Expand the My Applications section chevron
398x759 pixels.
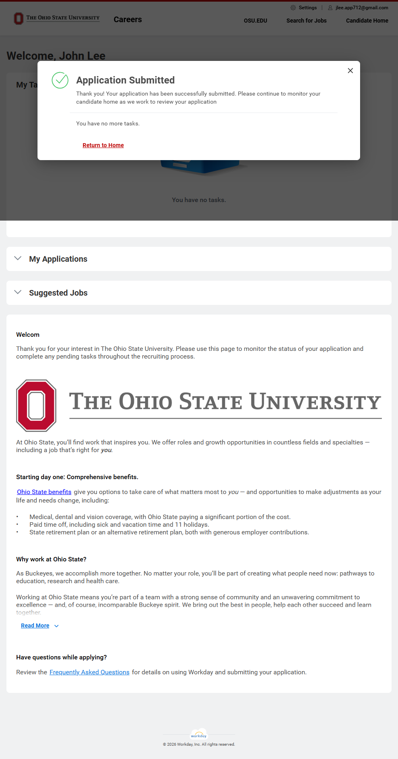[x=18, y=259]
